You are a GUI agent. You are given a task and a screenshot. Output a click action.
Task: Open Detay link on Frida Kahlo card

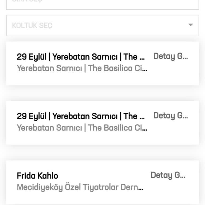(168, 175)
